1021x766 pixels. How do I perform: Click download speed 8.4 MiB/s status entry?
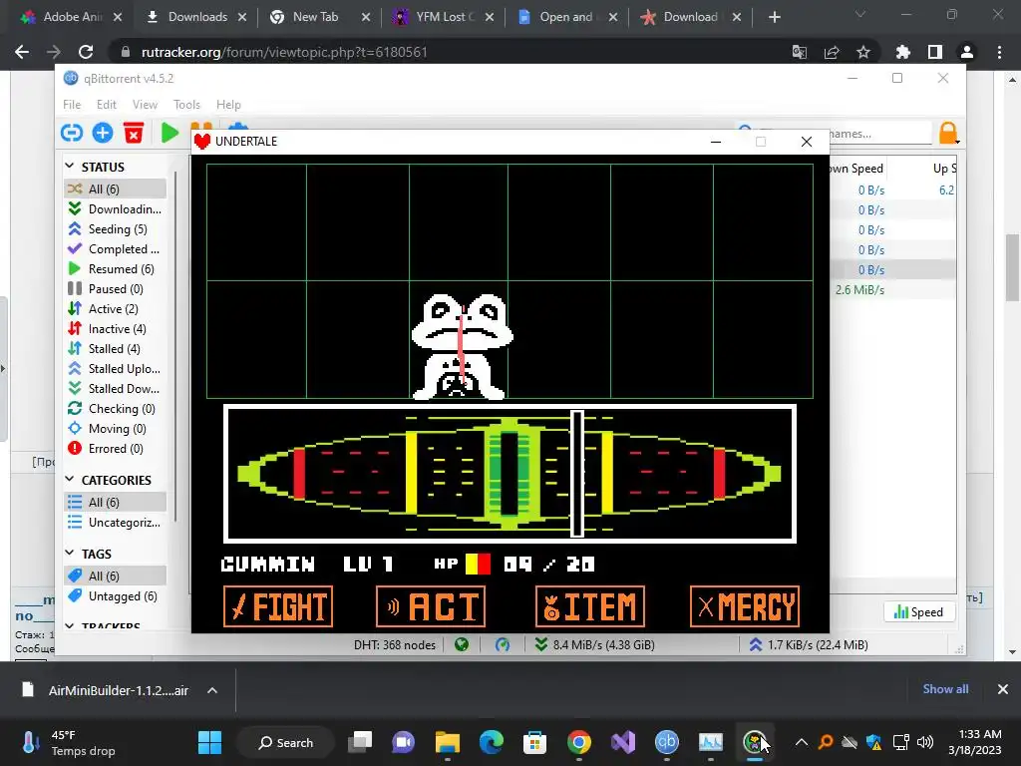click(594, 645)
